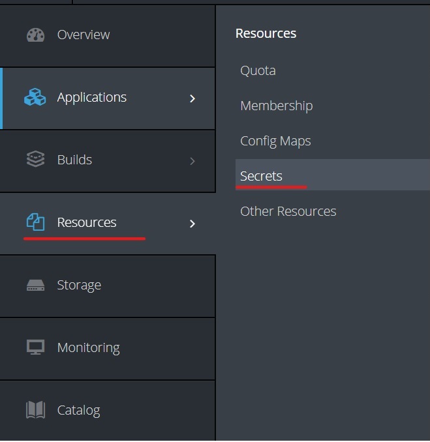This screenshot has width=430, height=442.
Task: Expand the Applications submenu chevron
Action: (x=192, y=98)
